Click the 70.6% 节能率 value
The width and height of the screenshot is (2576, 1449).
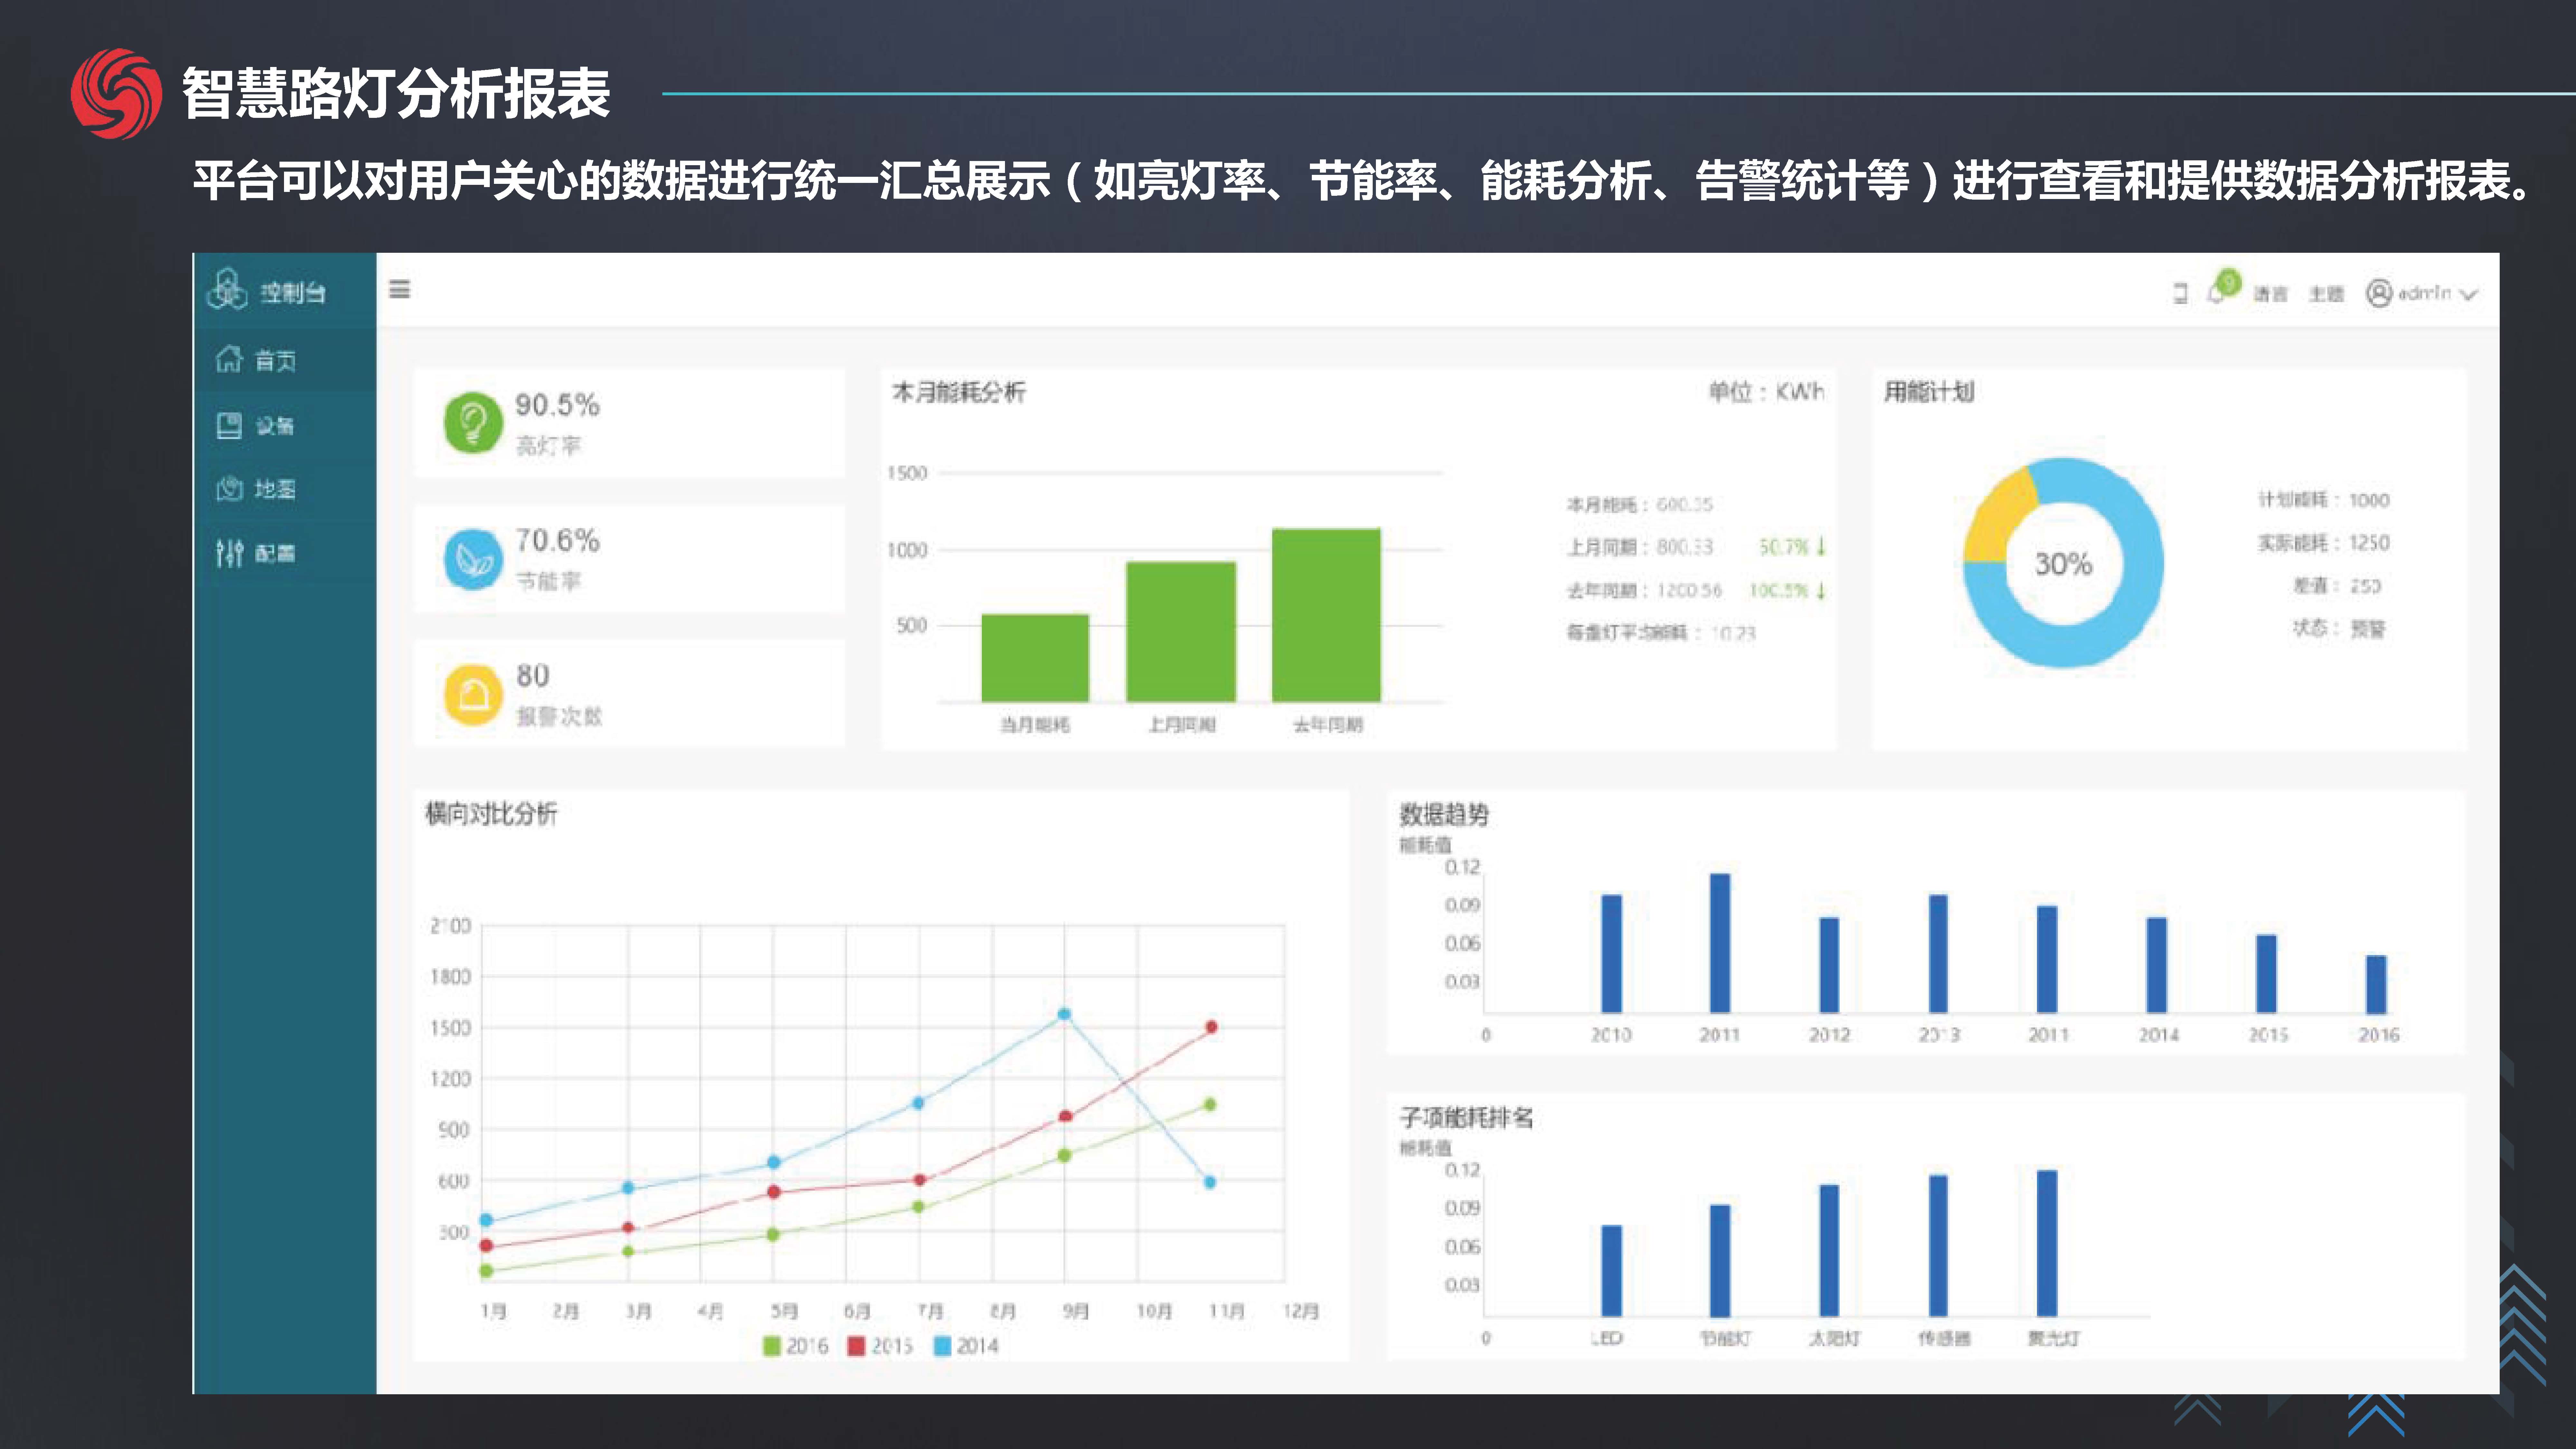click(x=557, y=541)
